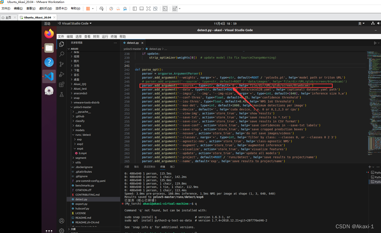This screenshot has width=381, height=233.
Task: Open hubconf.py in file tree
Action: point(82,209)
